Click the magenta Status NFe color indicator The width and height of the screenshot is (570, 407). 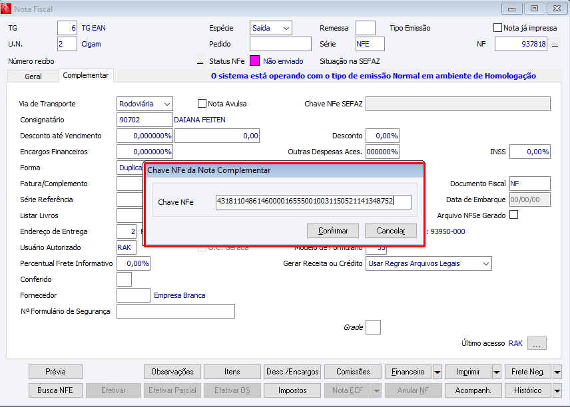tap(254, 61)
